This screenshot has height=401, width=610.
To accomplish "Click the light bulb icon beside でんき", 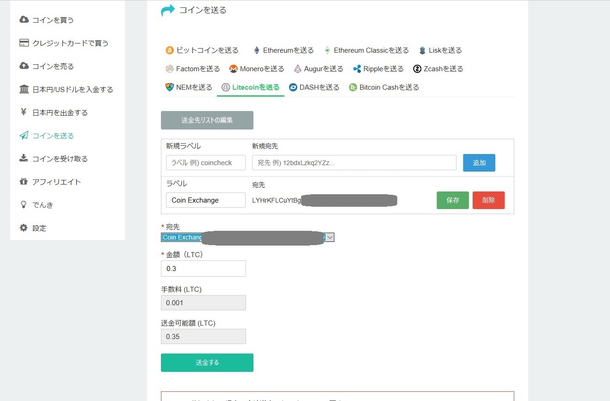I will click(x=24, y=204).
